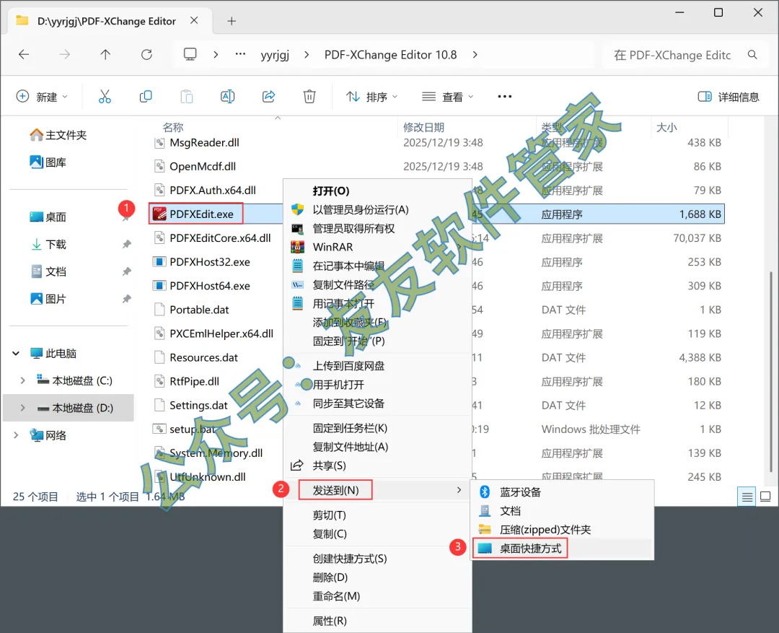Open the View (查看) dropdown
Viewport: 779px width, 633px height.
pyautogui.click(x=448, y=97)
